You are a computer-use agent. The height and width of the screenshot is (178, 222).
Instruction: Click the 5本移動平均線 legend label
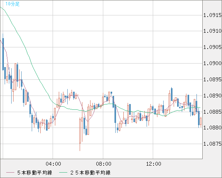pos(35,173)
